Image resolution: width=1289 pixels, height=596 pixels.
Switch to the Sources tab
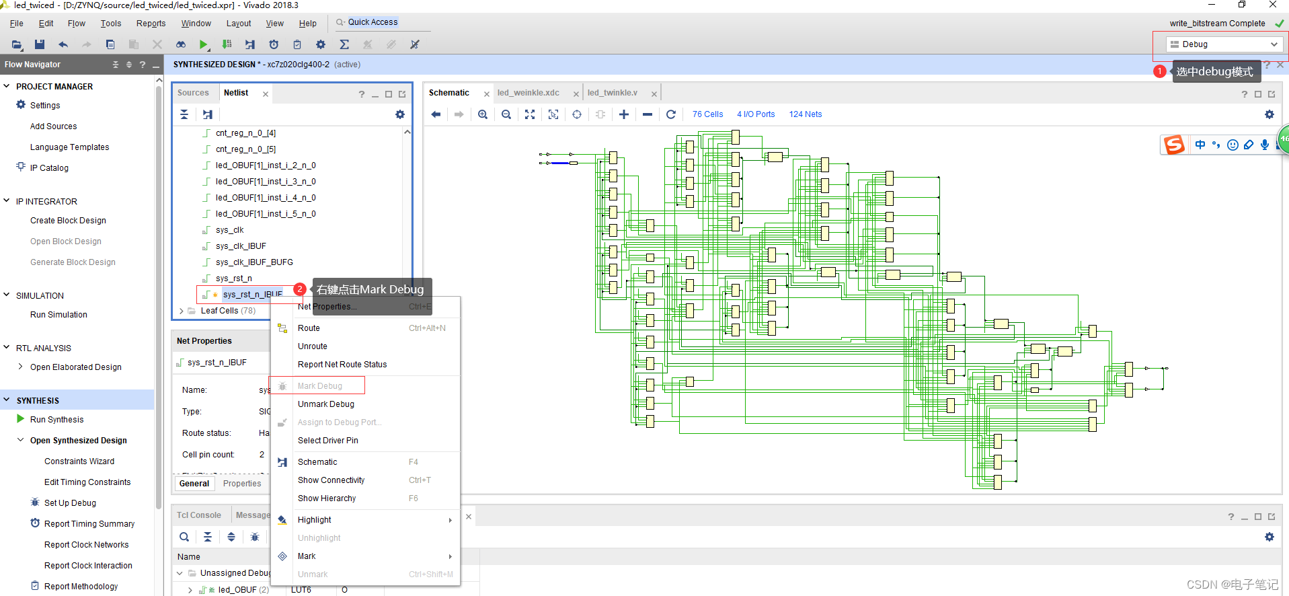coord(193,93)
